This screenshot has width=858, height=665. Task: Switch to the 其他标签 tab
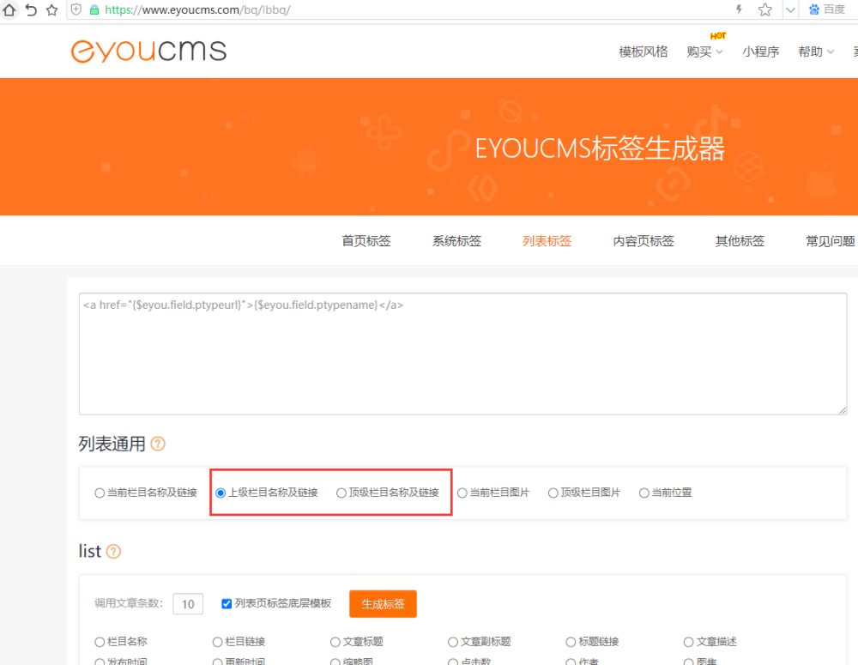coord(740,241)
